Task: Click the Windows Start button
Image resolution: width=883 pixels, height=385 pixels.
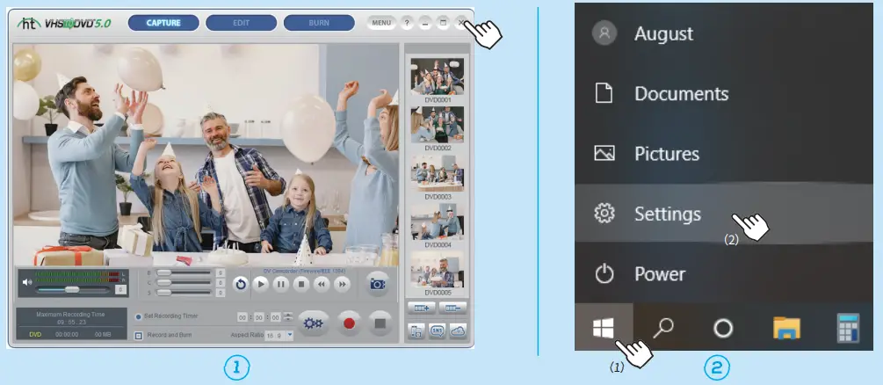Action: pos(604,327)
